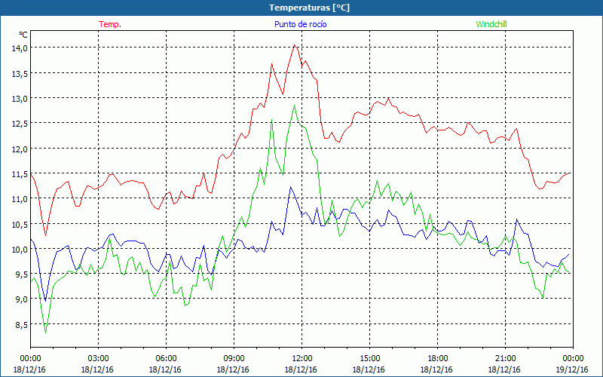The image size is (603, 377).
Task: Click the 10,0 y-axis value
Action: pos(20,249)
